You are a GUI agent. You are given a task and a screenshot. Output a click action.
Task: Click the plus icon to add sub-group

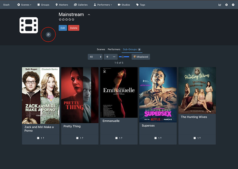click(x=107, y=57)
